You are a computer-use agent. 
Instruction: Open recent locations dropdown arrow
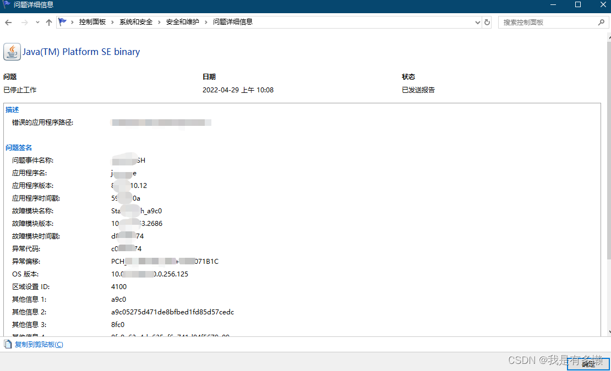37,23
